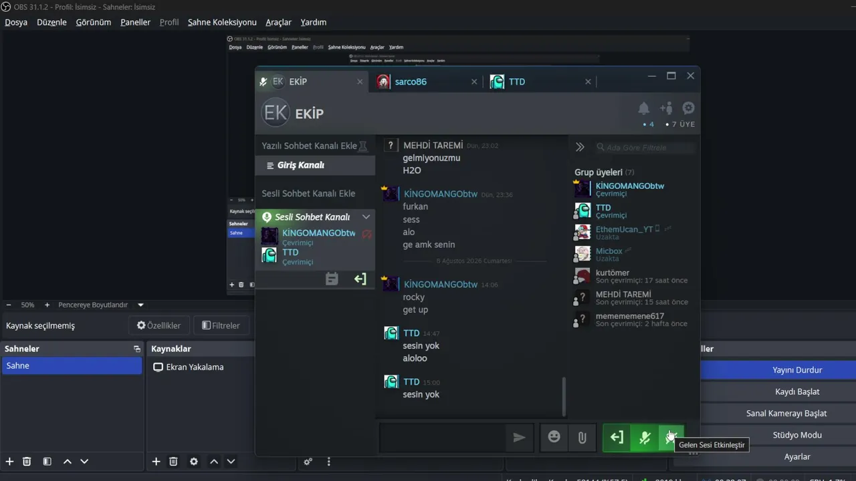Open the emoji picker in Steam chat

554,438
